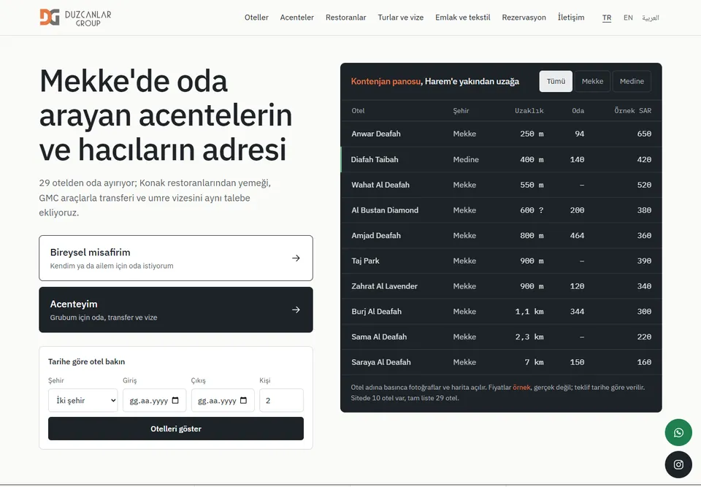
Task: Click the Tarihe göre otel bakın title
Action: (x=86, y=361)
